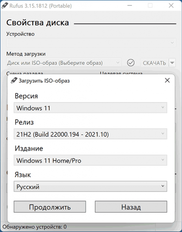The height and width of the screenshot is (232, 182).
Task: Click the СКАЧАТЬ button
Action: coord(154,63)
